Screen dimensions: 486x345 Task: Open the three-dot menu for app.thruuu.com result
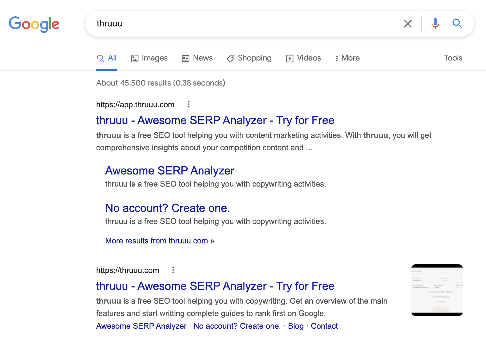[188, 104]
